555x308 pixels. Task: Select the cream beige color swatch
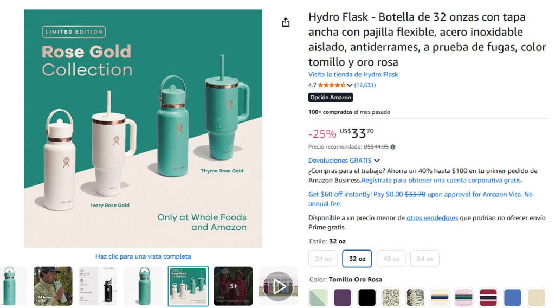pos(537,297)
